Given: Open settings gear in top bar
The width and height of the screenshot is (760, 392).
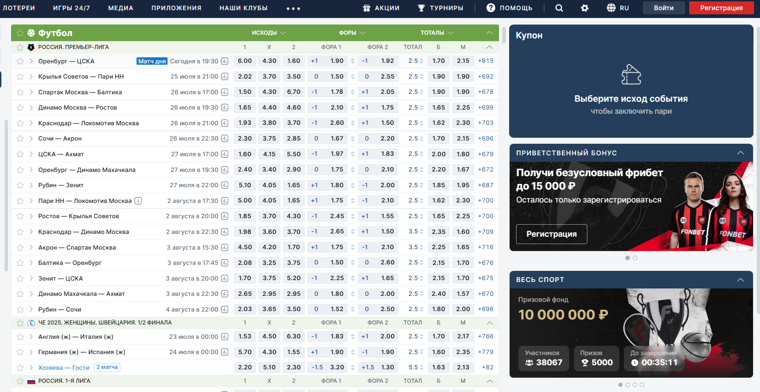Looking at the screenshot, I should [585, 8].
